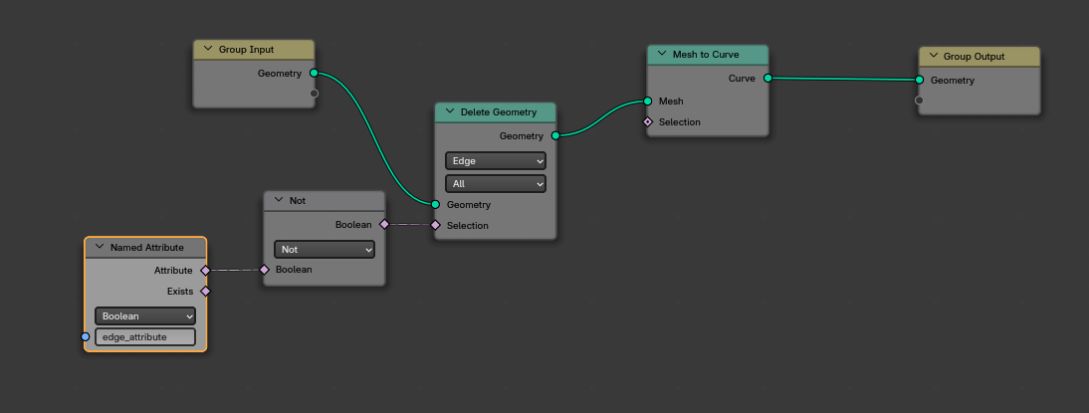
Task: Collapse the Group Output node
Action: tap(933, 56)
